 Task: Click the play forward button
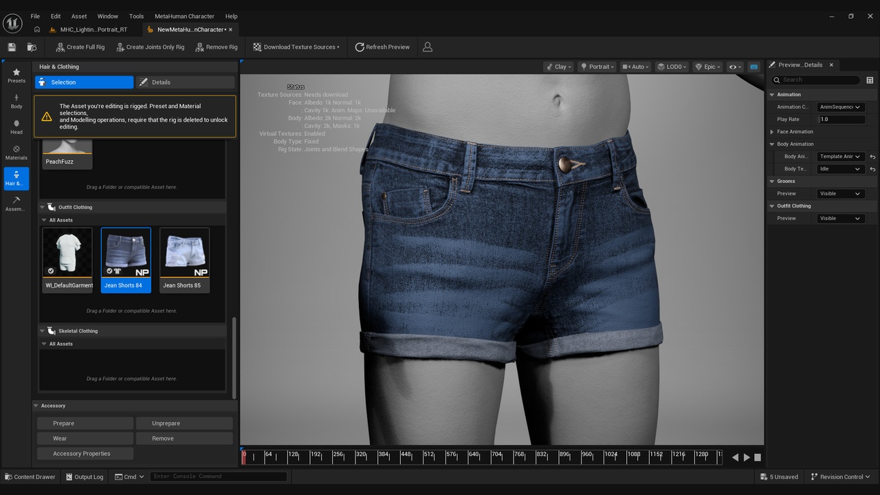[x=747, y=457]
